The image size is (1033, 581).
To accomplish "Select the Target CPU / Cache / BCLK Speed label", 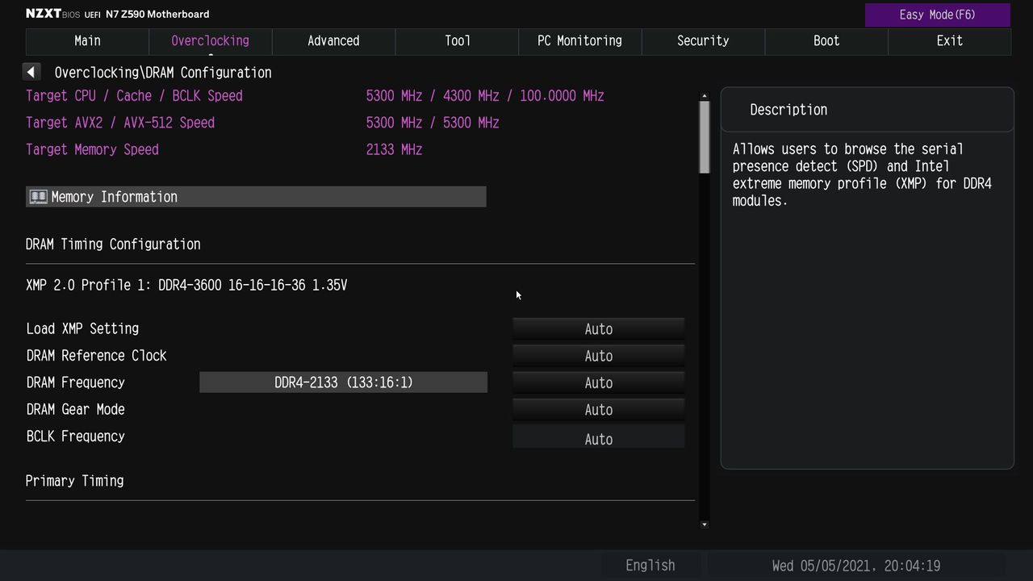I will click(134, 96).
